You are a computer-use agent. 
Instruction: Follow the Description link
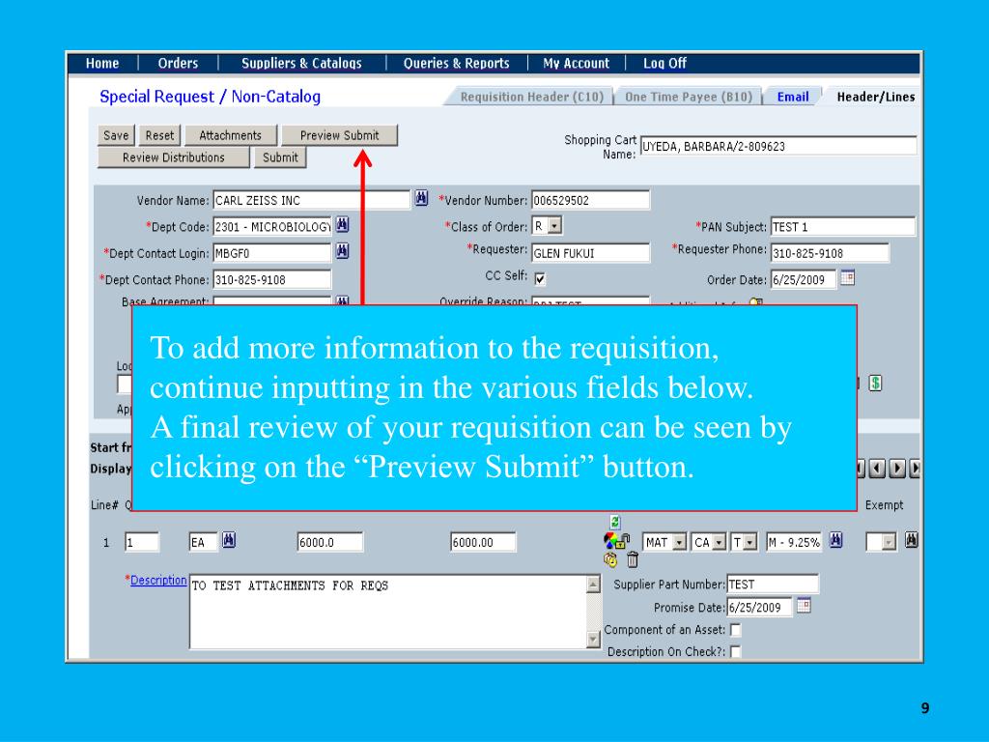click(x=158, y=580)
